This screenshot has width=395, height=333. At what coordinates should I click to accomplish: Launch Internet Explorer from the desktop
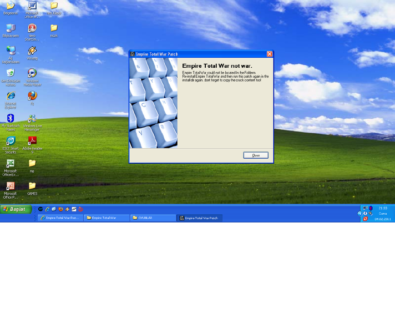11,96
